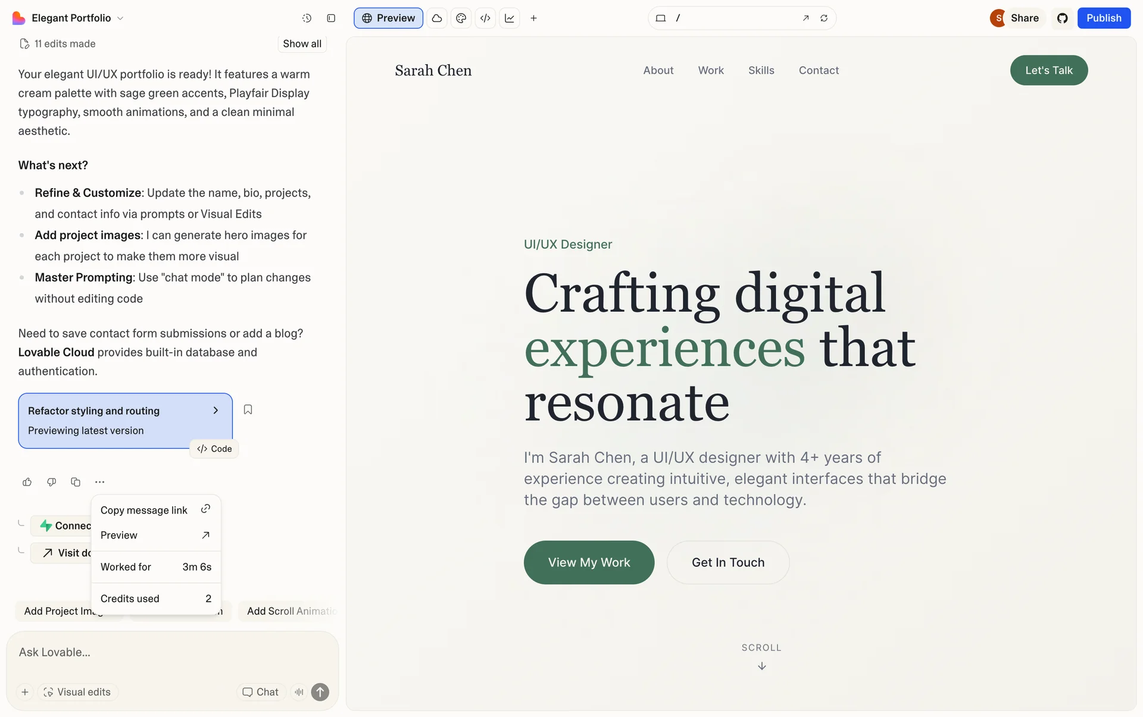Open the analytics chart icon
Viewport: 1143px width, 717px height.
pyautogui.click(x=510, y=18)
